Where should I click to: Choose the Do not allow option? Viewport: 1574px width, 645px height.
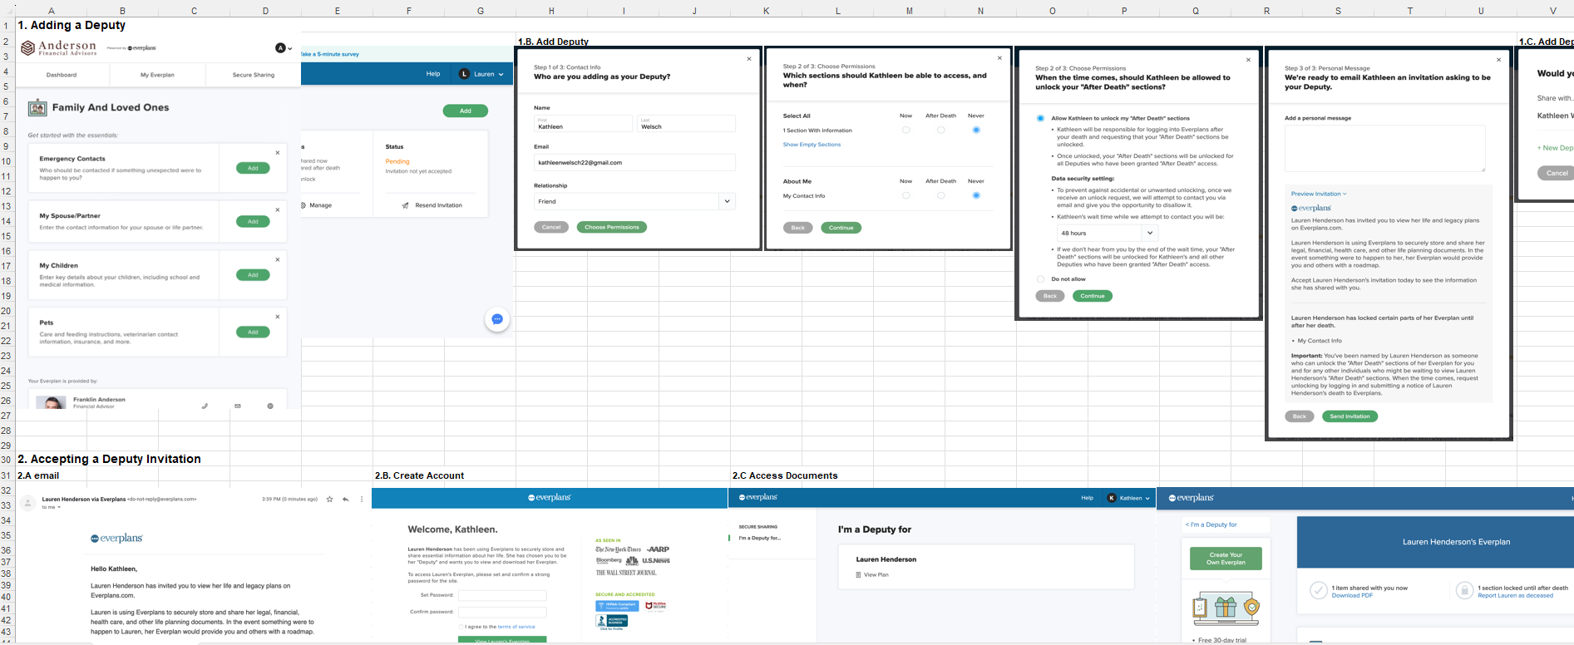pos(1040,279)
